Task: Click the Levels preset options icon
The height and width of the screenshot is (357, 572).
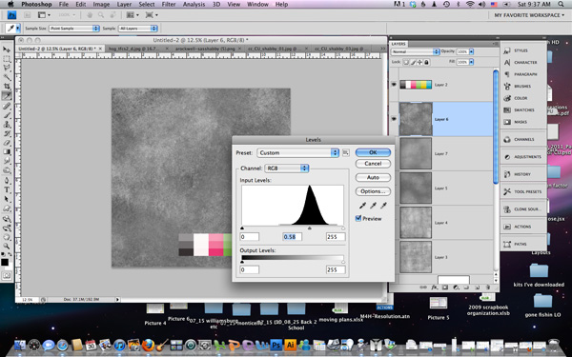Action: [346, 152]
